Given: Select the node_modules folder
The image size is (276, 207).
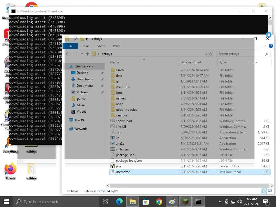Looking at the screenshot, I should tap(126, 110).
